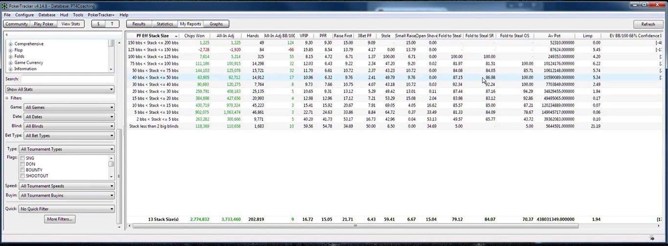
Task: Sort by Chips Won column header
Action: tap(195, 36)
